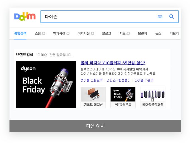Open the Dyson Black Friday banner image
The width and height of the screenshot is (190, 143).
tap(46, 84)
